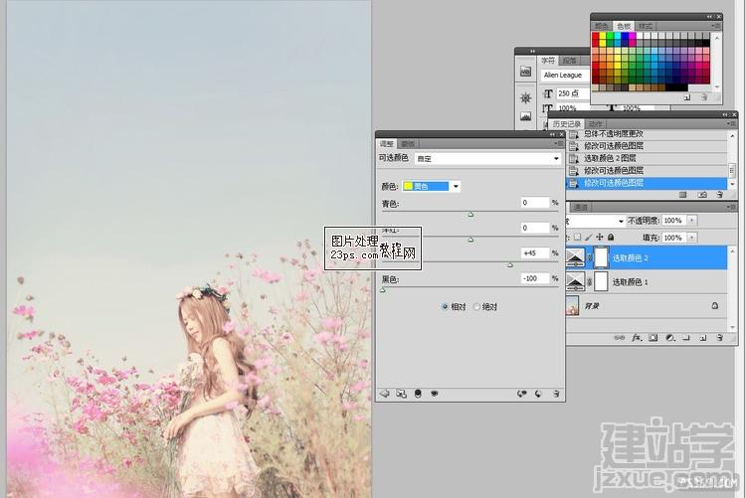
Task: Select the highlighted last history state 修改可选颜色图层
Action: (x=648, y=183)
